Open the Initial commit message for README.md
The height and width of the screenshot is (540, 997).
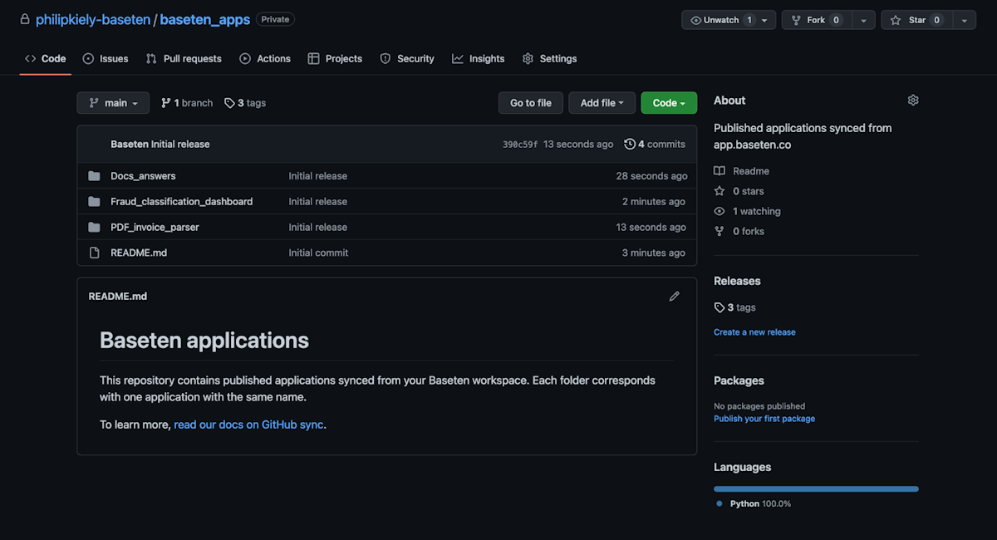pyautogui.click(x=318, y=253)
